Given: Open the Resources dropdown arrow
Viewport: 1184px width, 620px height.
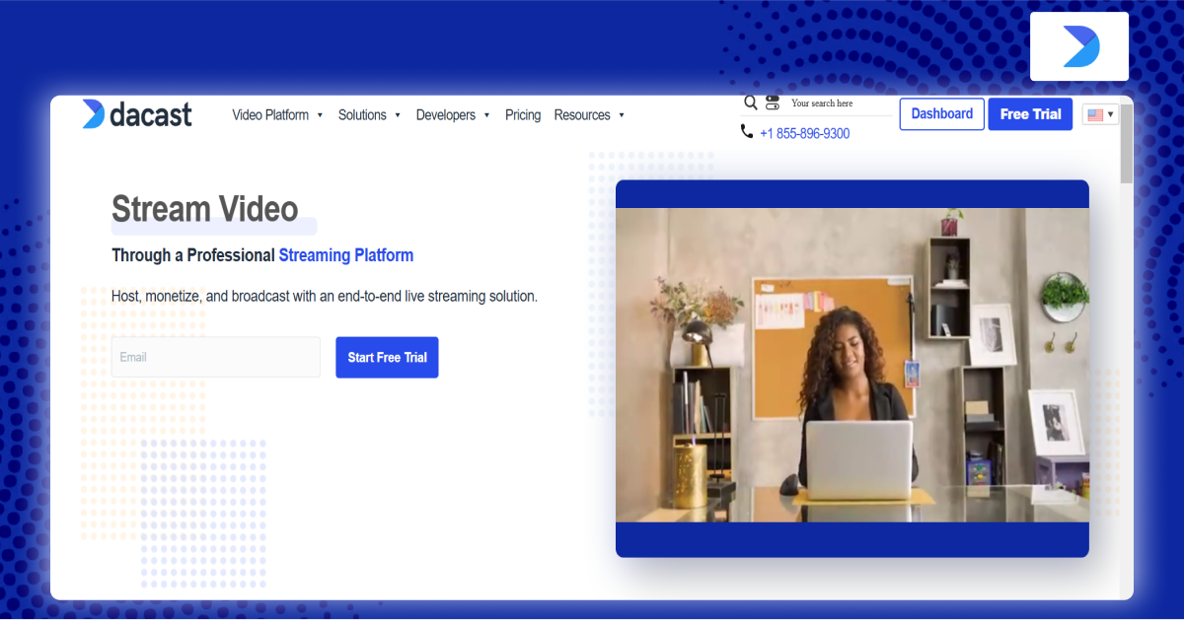Looking at the screenshot, I should coord(622,115).
